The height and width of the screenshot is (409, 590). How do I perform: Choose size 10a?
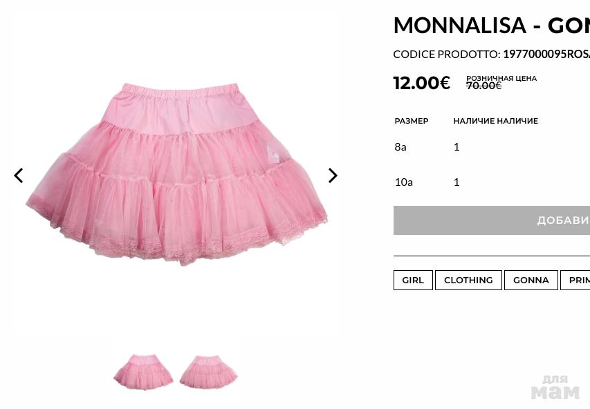pos(403,182)
